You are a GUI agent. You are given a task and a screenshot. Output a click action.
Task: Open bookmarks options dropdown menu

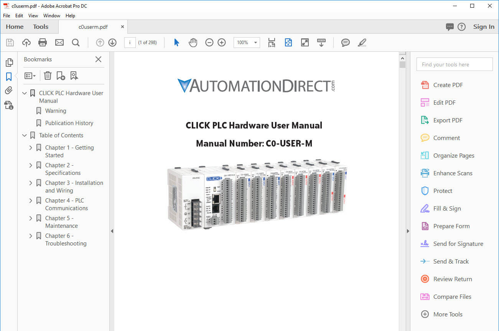point(30,76)
